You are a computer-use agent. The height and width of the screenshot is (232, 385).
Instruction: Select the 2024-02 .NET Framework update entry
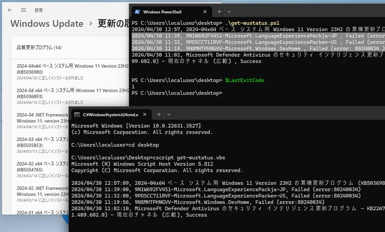pos(40,194)
